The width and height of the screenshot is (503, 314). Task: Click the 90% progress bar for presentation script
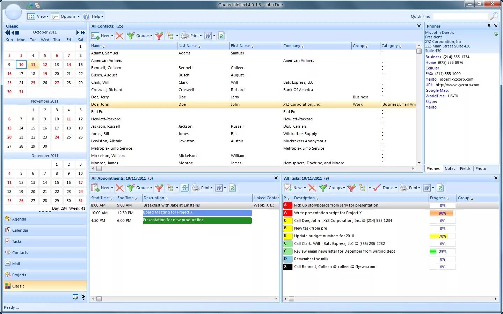point(443,213)
